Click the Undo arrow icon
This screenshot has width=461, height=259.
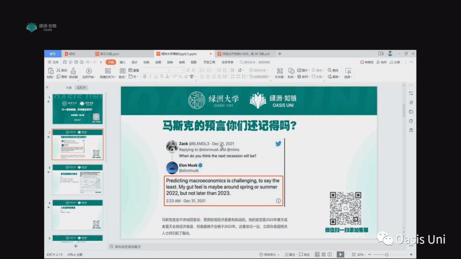click(x=88, y=62)
